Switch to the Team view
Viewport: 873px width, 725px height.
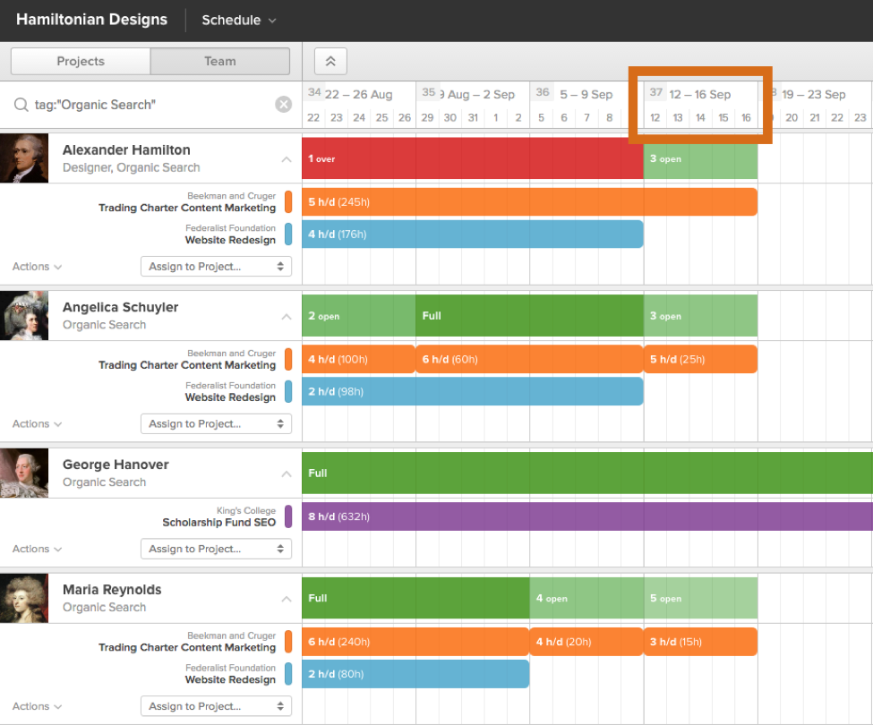pyautogui.click(x=220, y=61)
